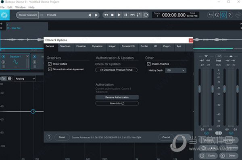Open the History Depth dropdown

[175, 70]
